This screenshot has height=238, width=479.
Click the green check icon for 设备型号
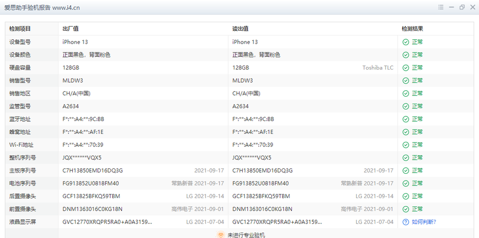point(406,42)
